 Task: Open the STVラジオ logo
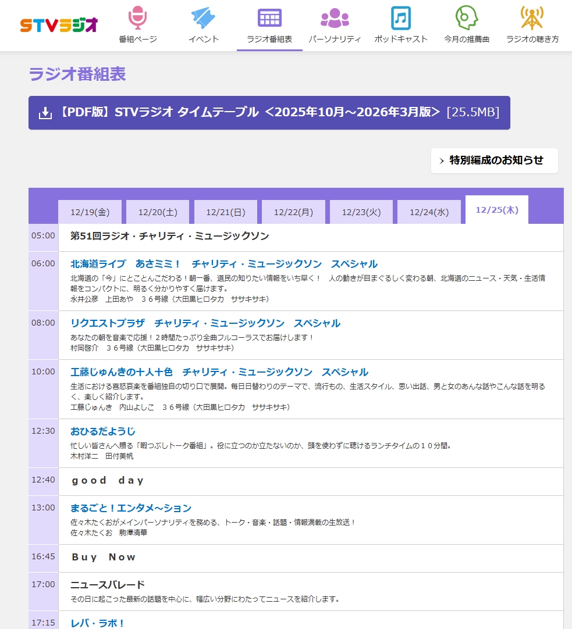[x=58, y=25]
